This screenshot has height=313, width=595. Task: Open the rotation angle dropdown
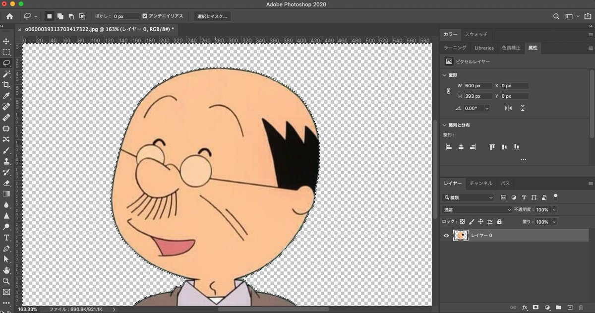coord(487,108)
